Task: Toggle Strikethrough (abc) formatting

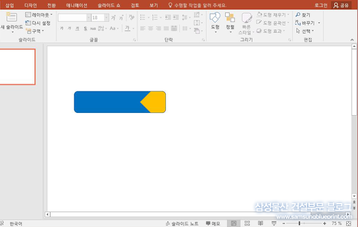Action: tap(93, 28)
